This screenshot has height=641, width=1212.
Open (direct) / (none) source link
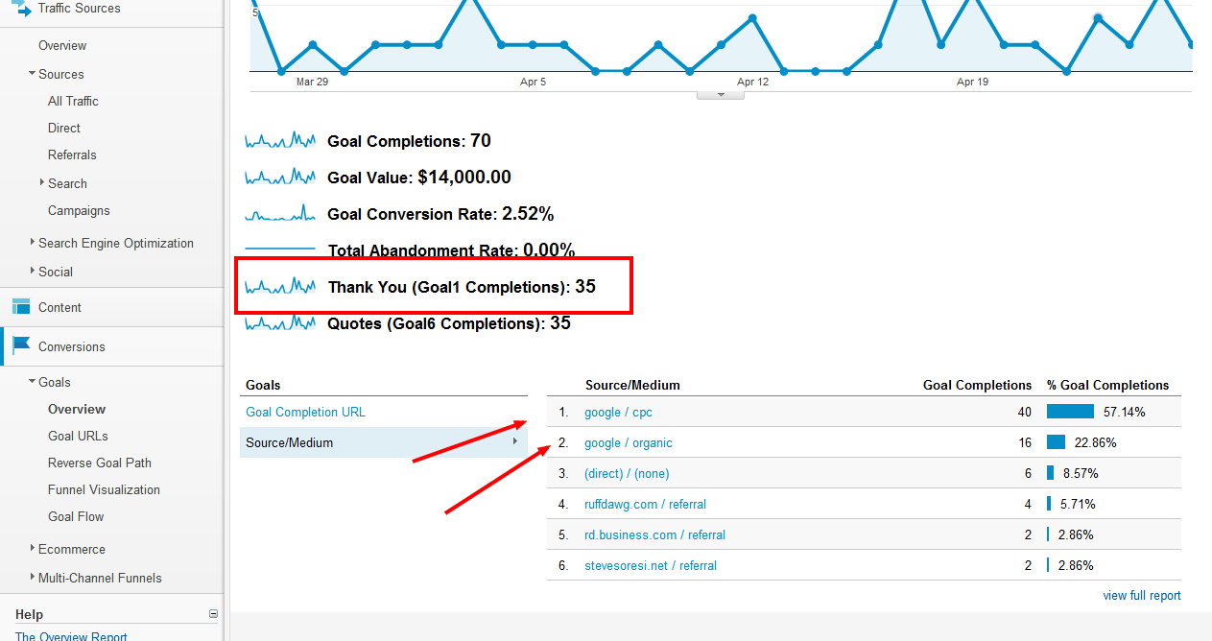627,473
